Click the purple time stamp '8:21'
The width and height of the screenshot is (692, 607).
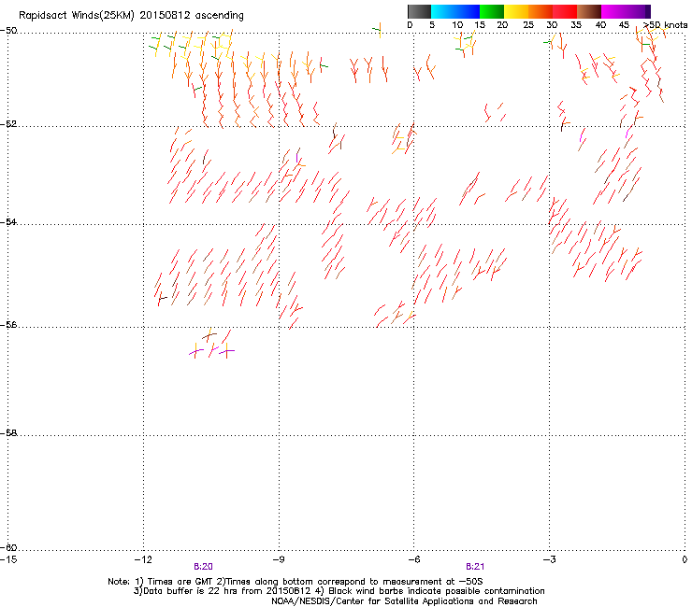475,567
